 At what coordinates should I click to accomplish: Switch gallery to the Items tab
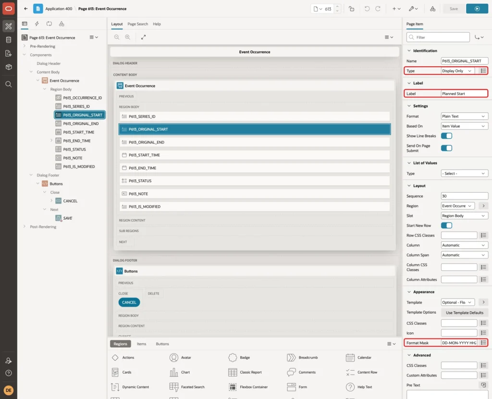point(142,344)
